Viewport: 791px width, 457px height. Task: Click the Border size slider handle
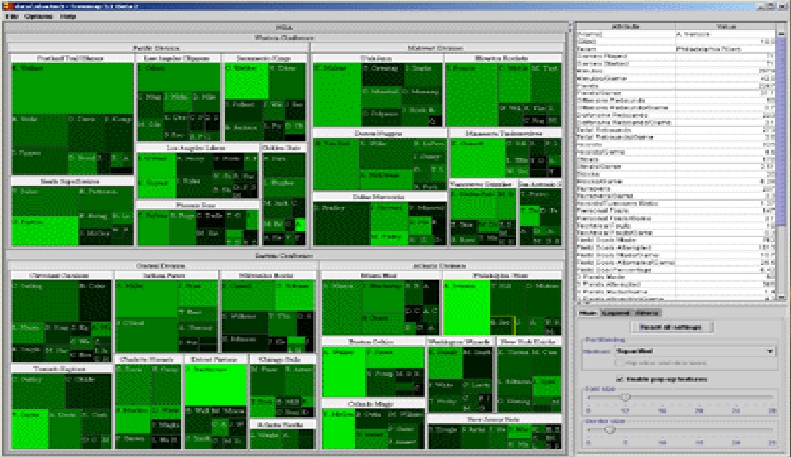(610, 430)
